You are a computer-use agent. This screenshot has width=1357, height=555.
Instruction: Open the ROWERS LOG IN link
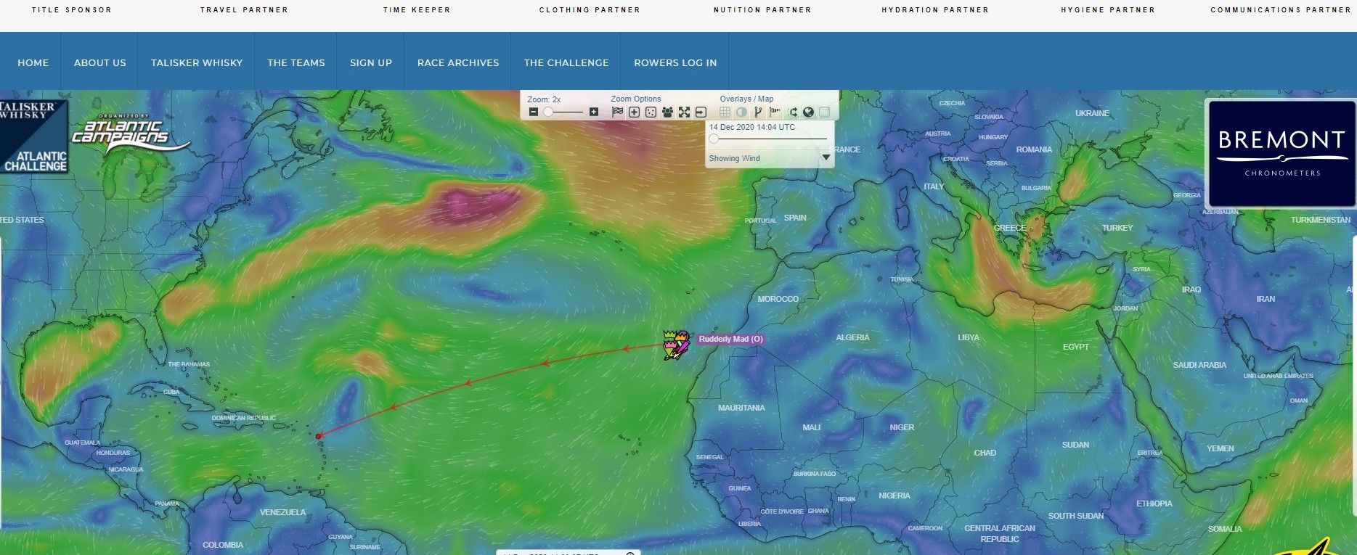(x=675, y=62)
